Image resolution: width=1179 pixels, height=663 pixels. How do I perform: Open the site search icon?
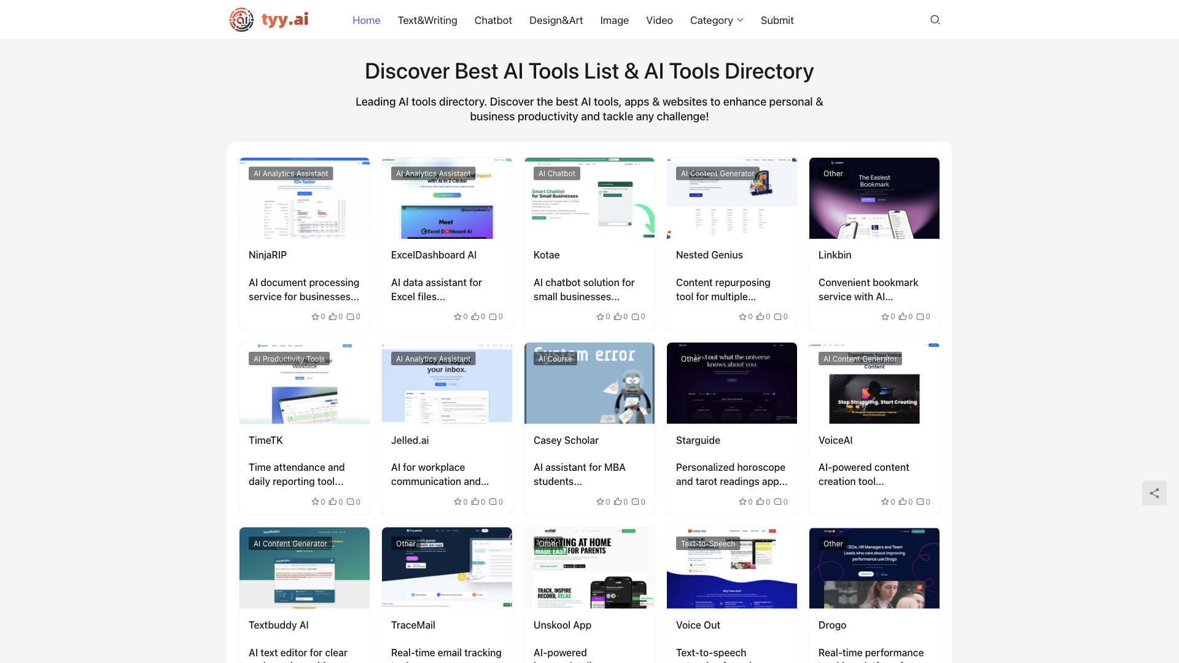pos(935,20)
